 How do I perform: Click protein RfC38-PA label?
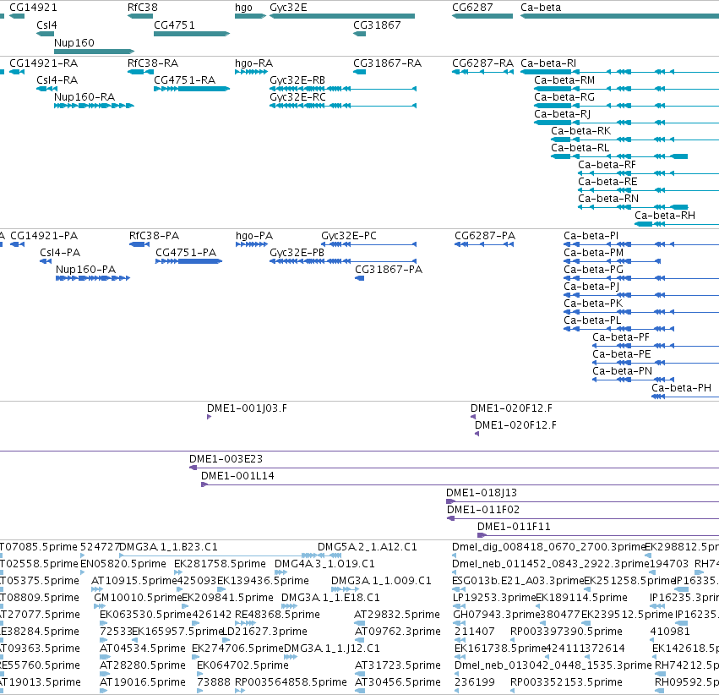pos(154,236)
